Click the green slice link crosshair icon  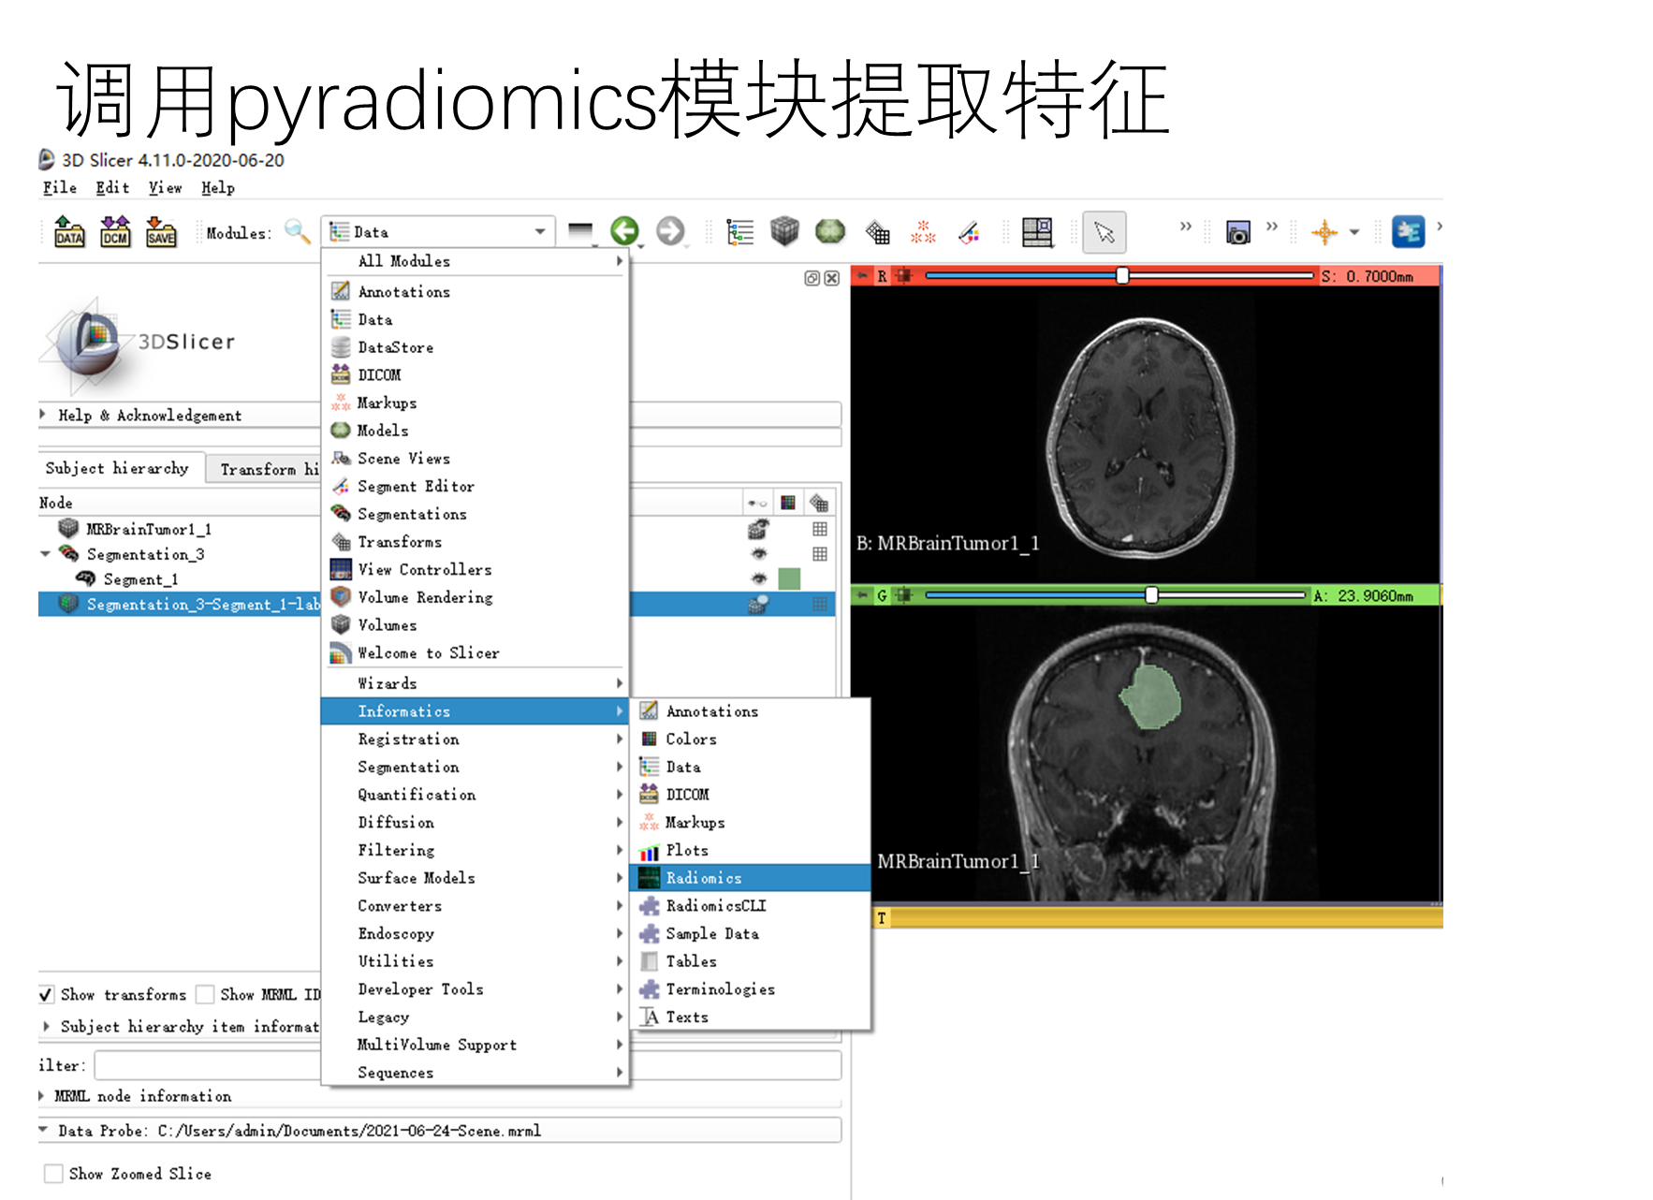pos(902,595)
